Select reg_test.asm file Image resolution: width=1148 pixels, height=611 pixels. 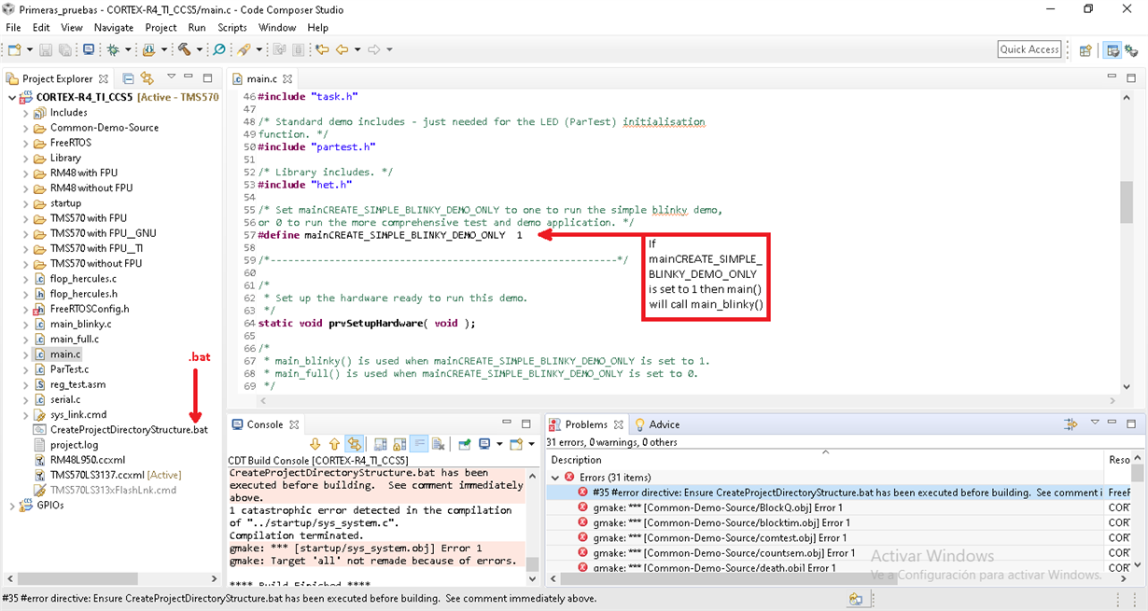click(x=77, y=384)
